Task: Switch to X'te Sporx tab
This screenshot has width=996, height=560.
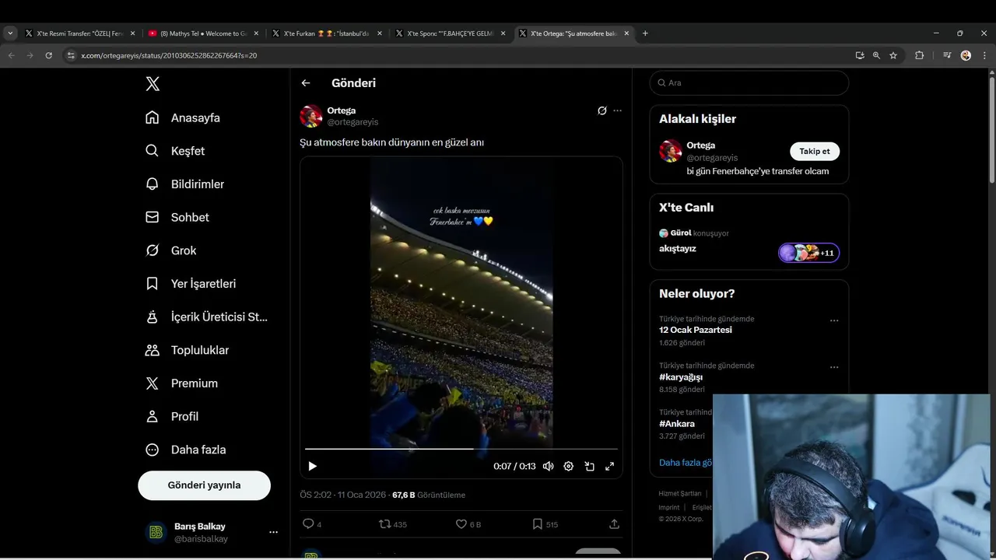Action: (451, 33)
